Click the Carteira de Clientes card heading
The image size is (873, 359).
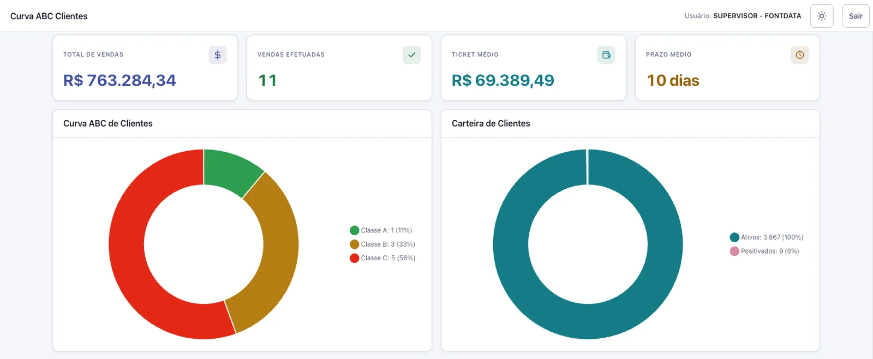491,123
